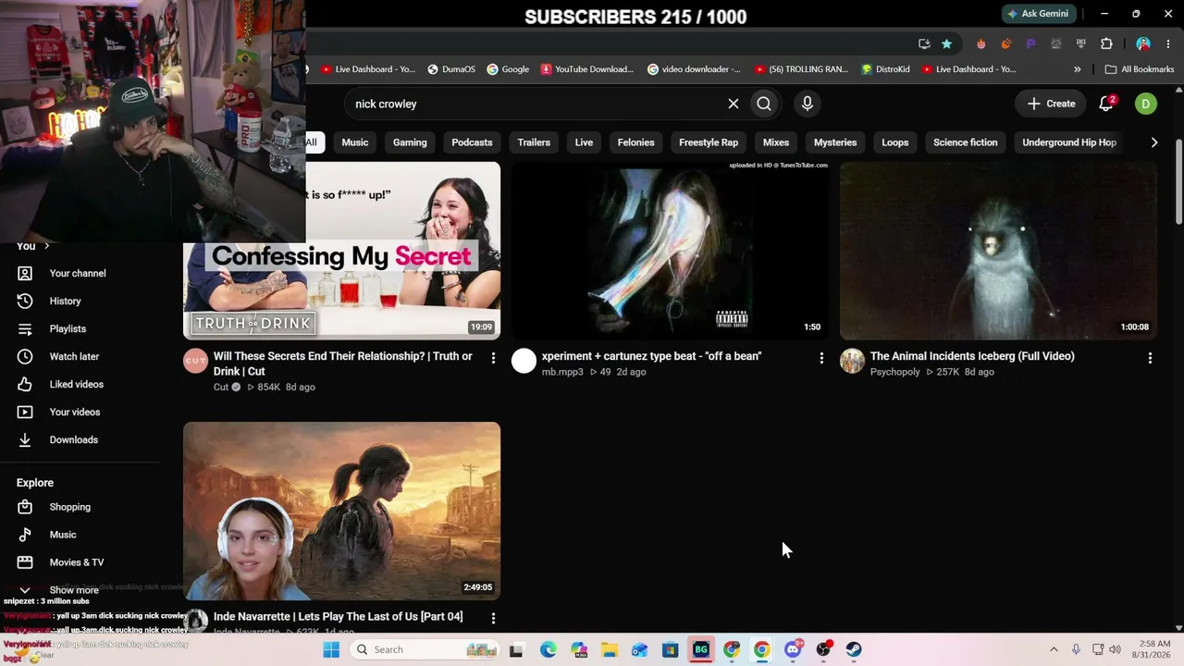The width and height of the screenshot is (1184, 666).
Task: Show hidden system tray icons
Action: point(1054,649)
